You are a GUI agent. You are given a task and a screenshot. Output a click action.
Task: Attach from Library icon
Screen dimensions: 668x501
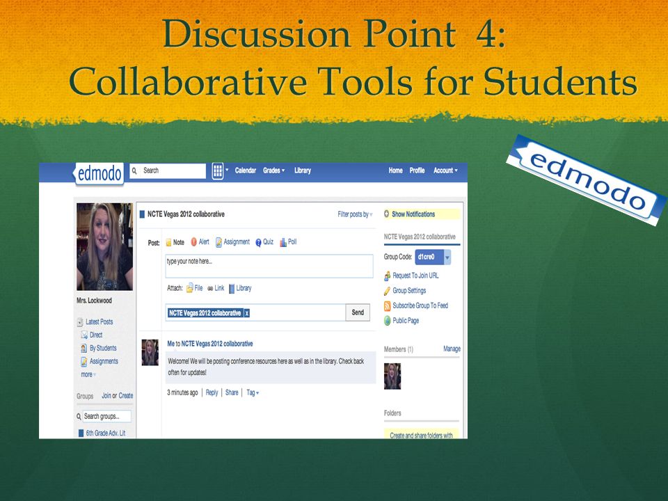[x=232, y=288]
